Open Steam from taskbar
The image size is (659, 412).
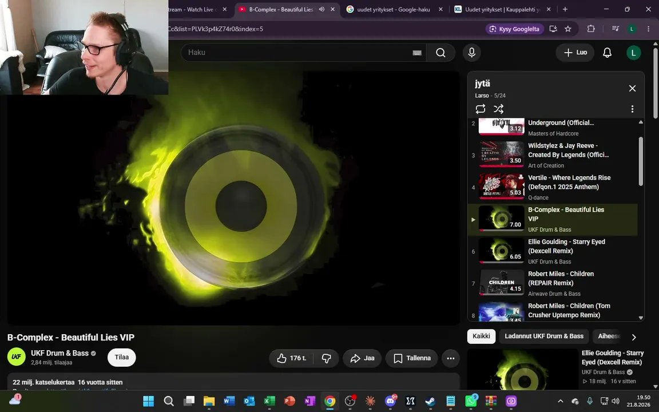430,401
